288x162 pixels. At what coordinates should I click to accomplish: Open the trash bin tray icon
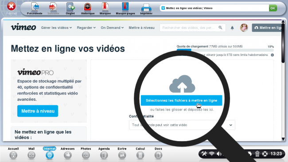(257, 154)
